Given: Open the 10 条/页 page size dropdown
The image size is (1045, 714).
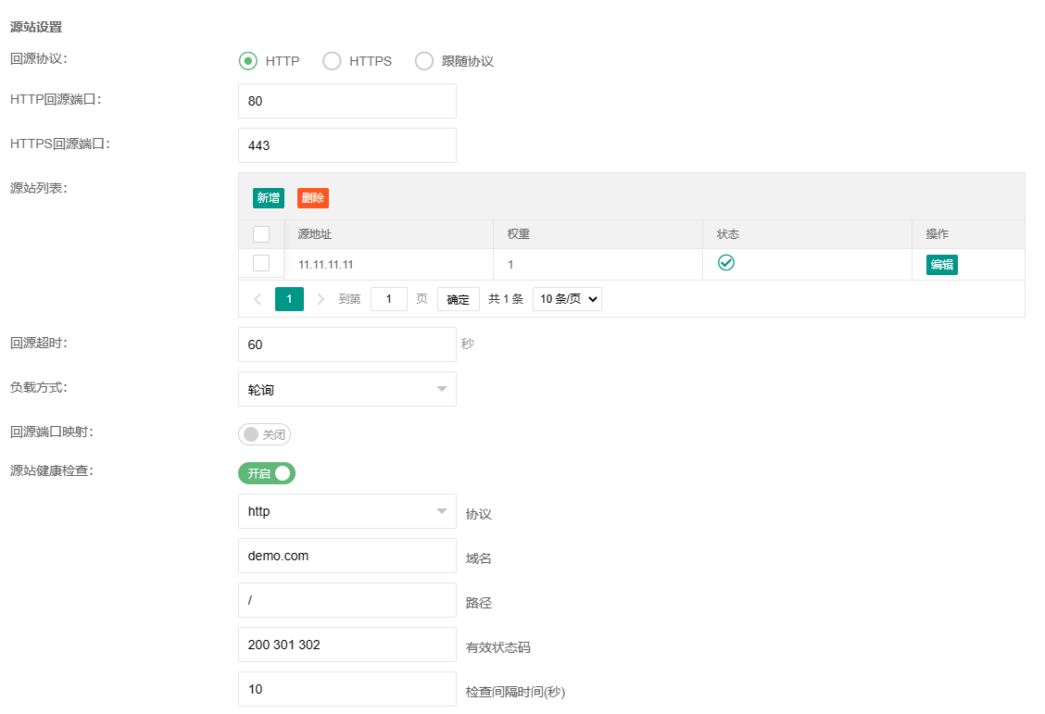Looking at the screenshot, I should pos(567,299).
